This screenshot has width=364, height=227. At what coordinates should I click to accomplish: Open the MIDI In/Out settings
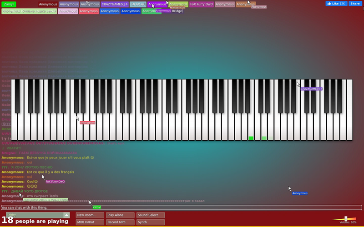pyautogui.click(x=90, y=222)
